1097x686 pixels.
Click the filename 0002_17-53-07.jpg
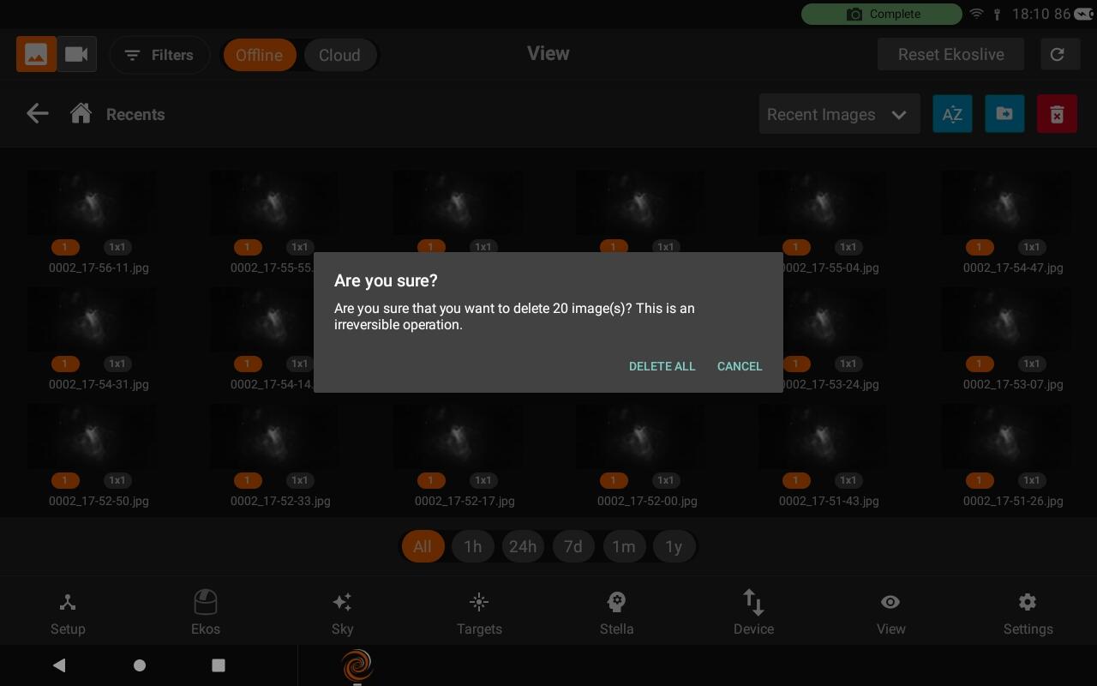(x=1013, y=384)
